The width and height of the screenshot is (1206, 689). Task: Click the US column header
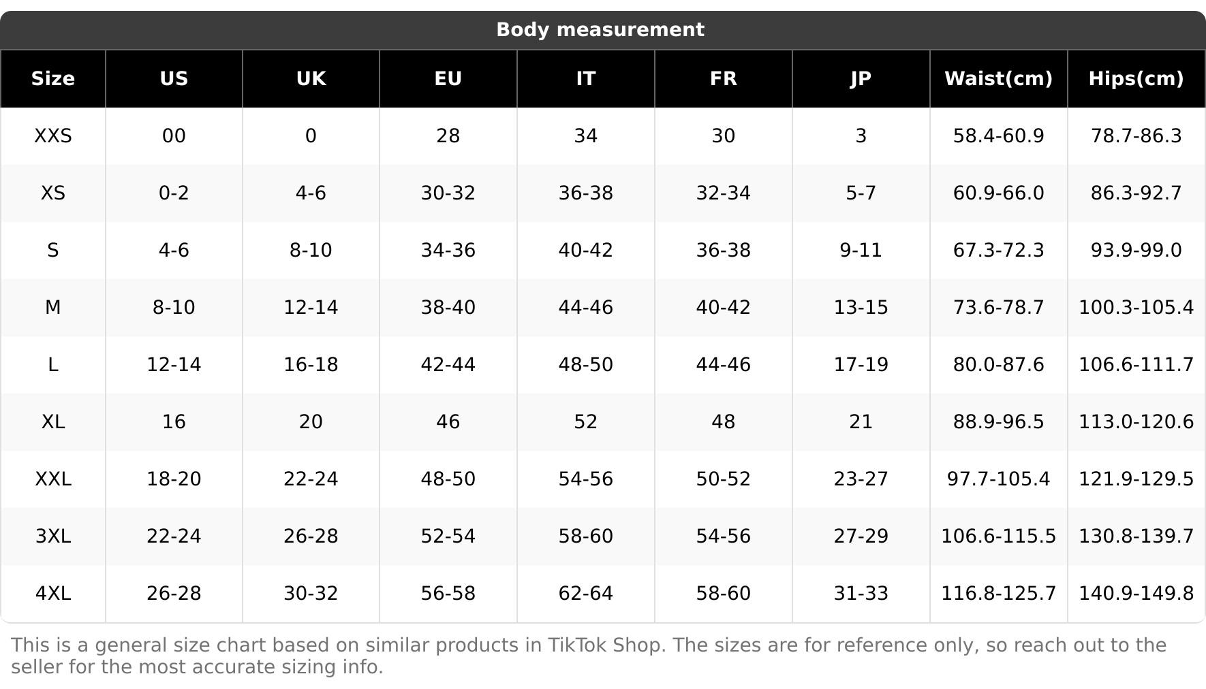174,79
